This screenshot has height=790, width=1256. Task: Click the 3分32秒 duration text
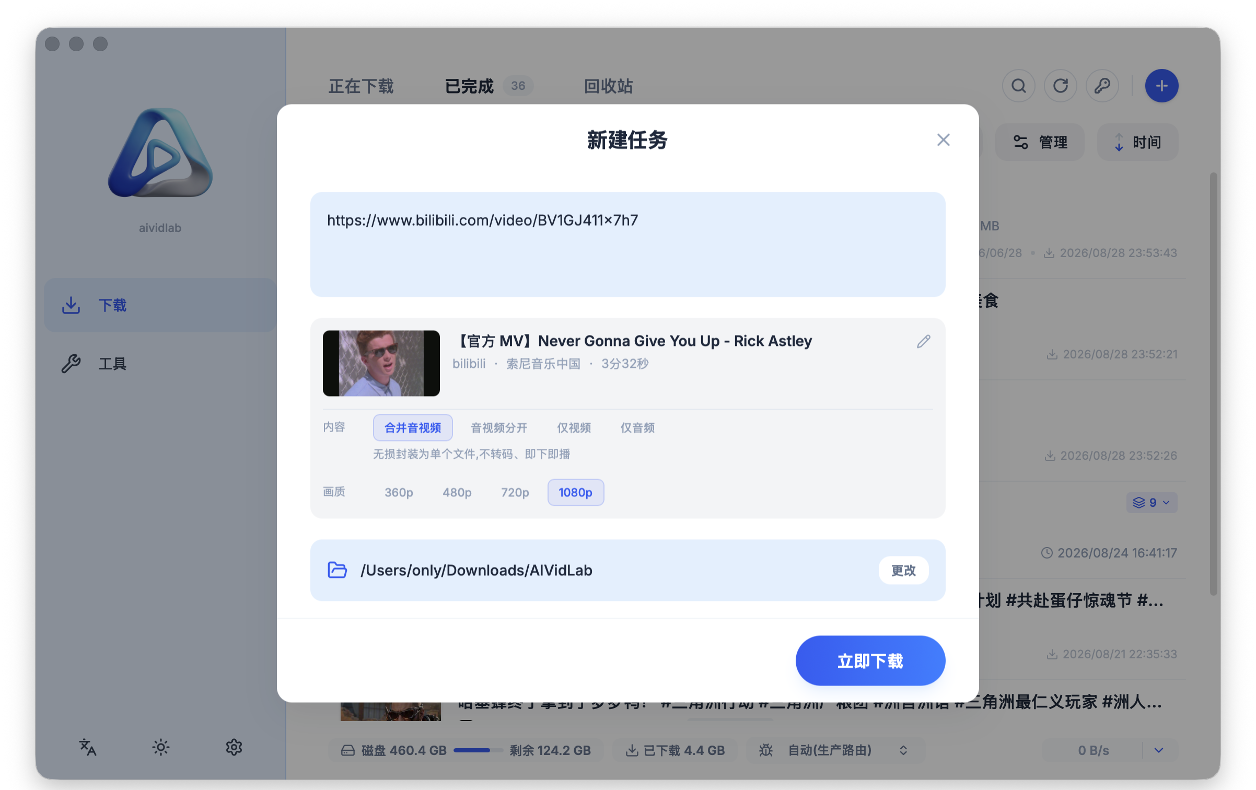coord(625,364)
